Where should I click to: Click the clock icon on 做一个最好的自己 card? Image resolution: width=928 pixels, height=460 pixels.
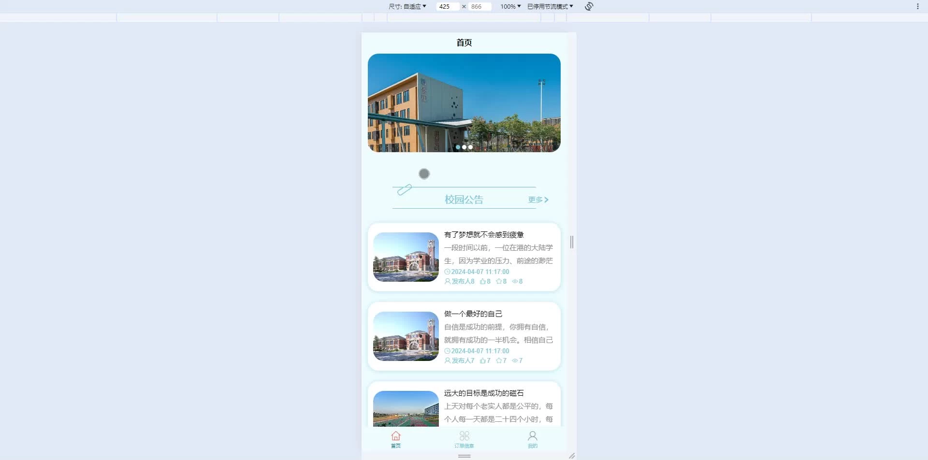click(x=447, y=351)
